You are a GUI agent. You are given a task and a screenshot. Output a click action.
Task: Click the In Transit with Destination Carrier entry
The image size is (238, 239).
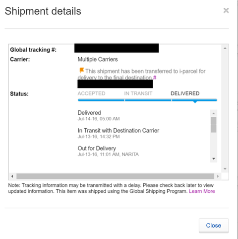pos(119,133)
